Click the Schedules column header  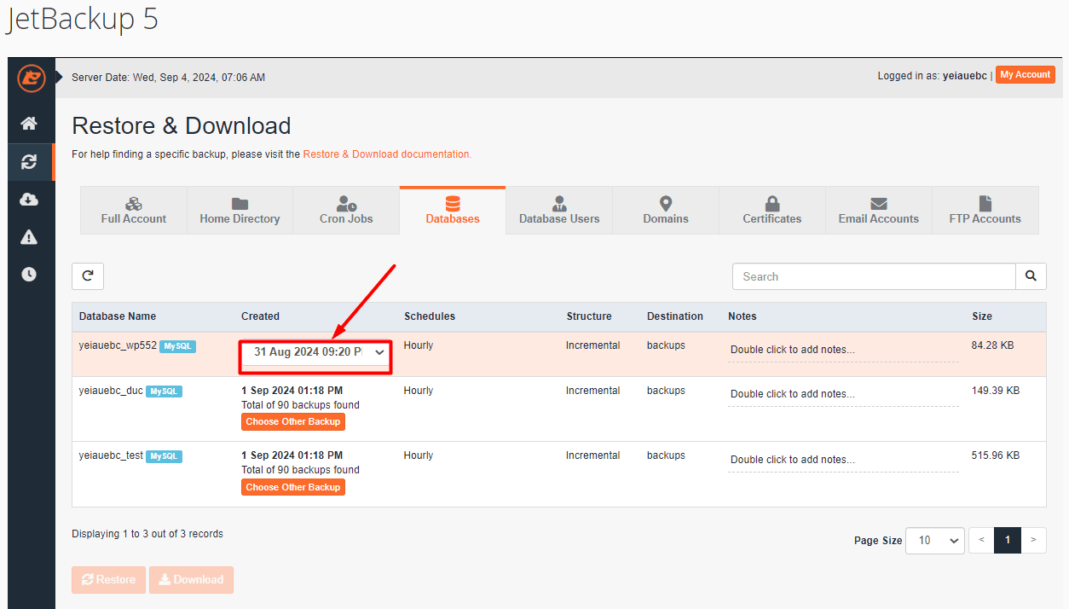click(430, 316)
